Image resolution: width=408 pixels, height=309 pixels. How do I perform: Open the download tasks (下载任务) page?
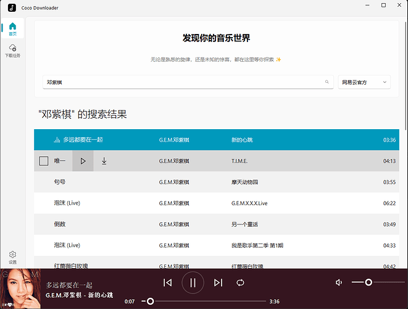(x=12, y=51)
